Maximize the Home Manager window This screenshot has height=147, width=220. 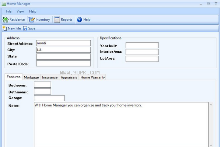click(208, 4)
